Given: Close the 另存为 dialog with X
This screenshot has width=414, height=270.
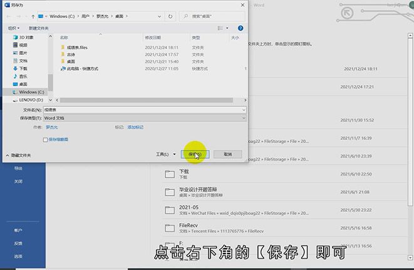Looking at the screenshot, I should (x=242, y=5).
